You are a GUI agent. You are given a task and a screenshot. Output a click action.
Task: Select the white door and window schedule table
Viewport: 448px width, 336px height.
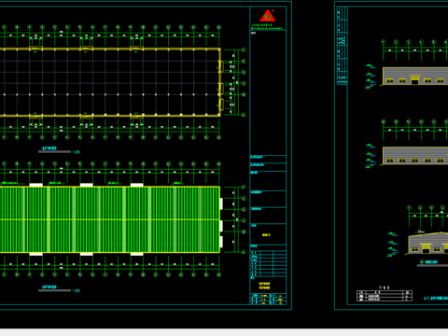click(x=385, y=296)
